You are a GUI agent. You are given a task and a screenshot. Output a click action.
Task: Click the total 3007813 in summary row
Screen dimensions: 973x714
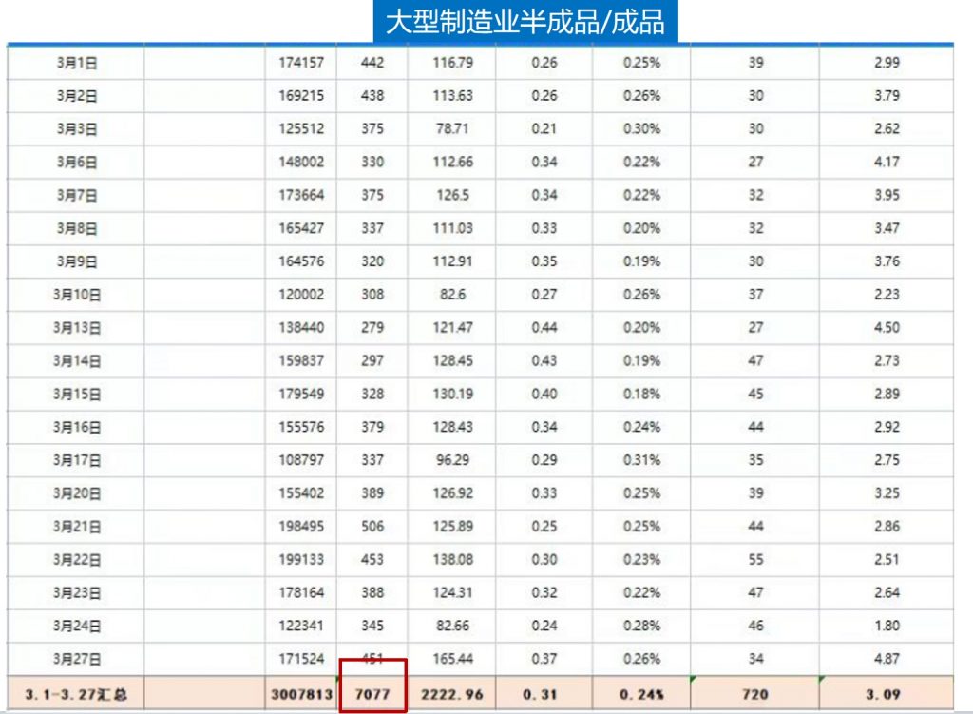click(x=301, y=694)
